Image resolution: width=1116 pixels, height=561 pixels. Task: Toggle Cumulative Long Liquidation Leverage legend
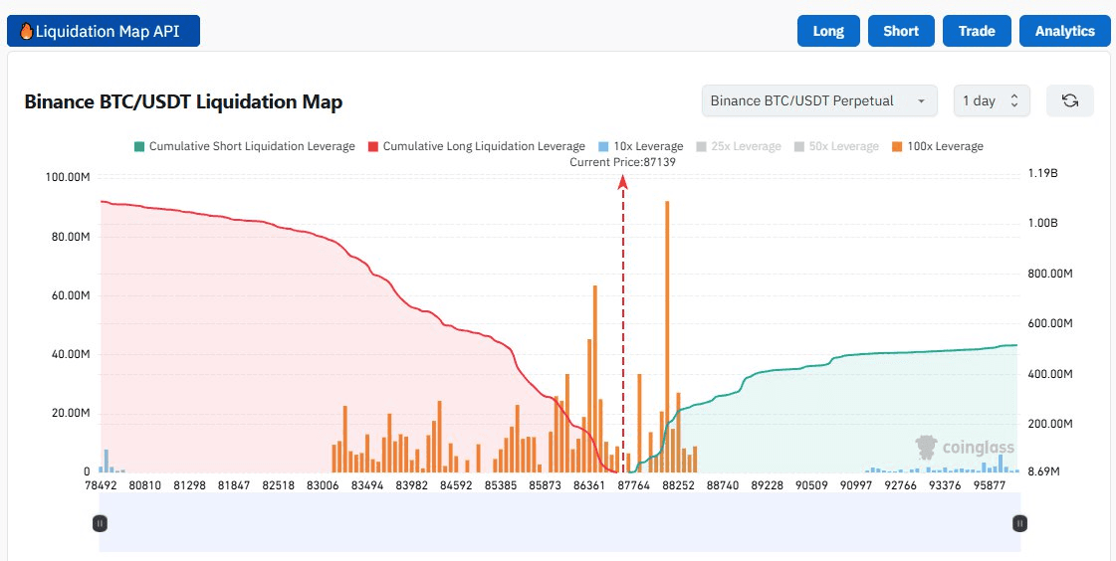coord(476,146)
